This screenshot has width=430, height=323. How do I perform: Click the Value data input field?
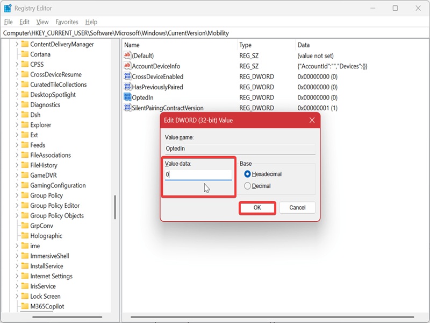[x=198, y=174]
